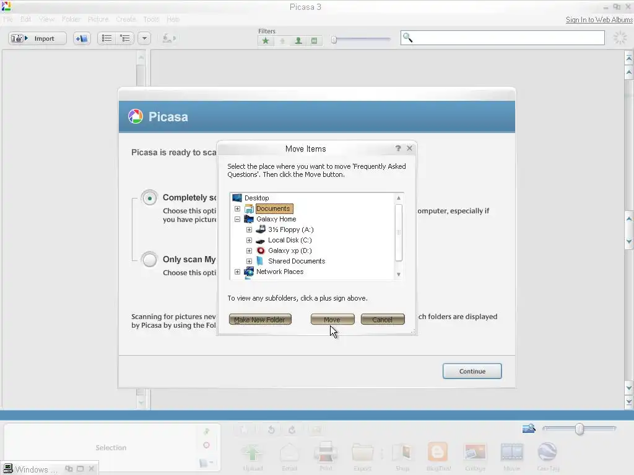Select Network Places in tree
The image size is (634, 475).
280,272
